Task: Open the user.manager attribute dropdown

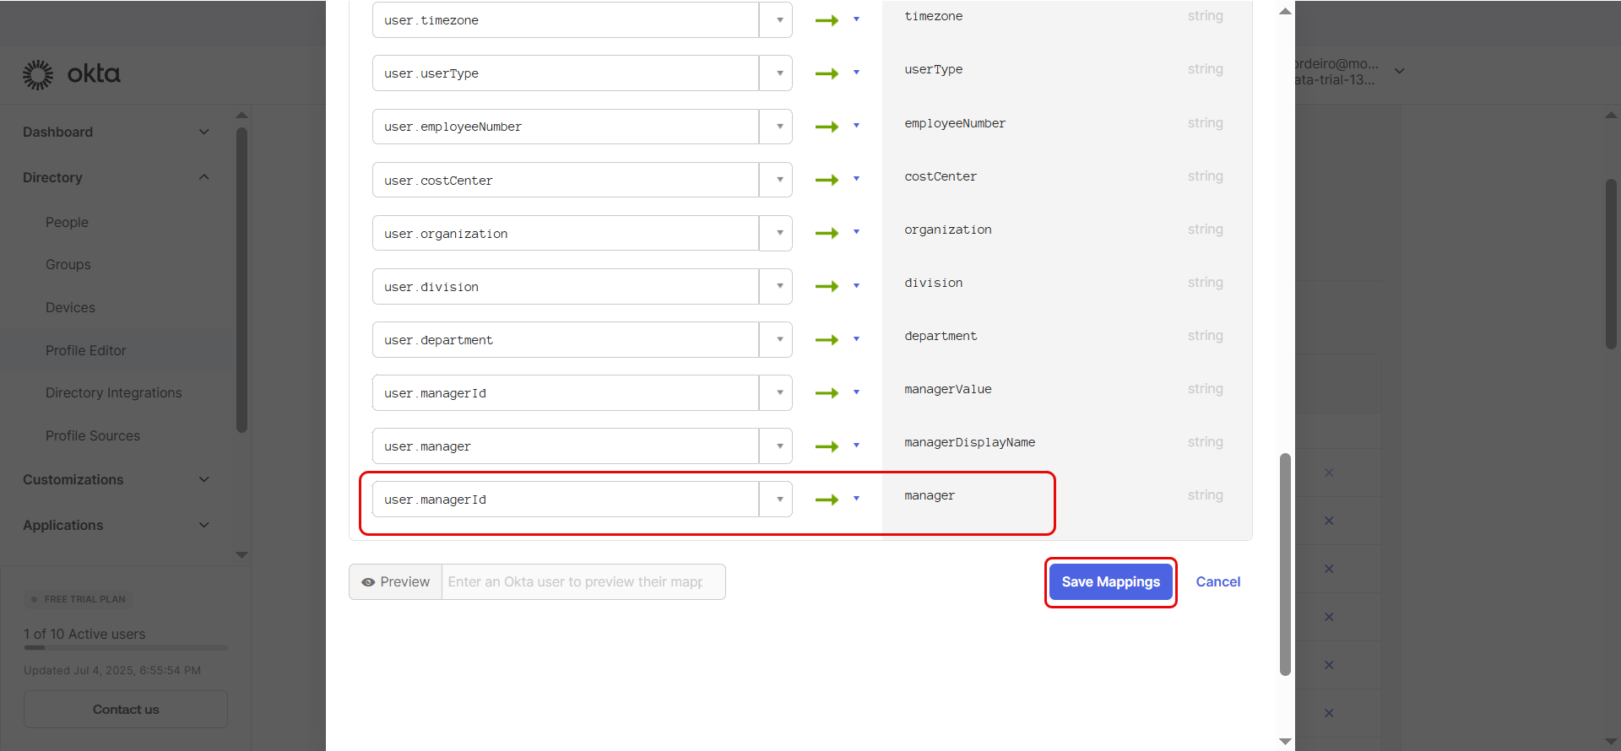Action: [x=776, y=446]
